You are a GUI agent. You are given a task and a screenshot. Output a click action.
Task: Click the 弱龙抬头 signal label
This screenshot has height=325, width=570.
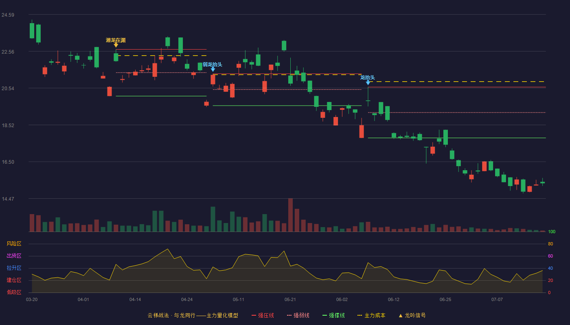(x=213, y=65)
